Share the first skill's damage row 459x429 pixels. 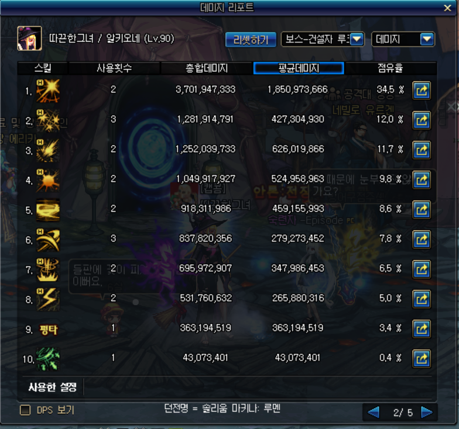tap(422, 91)
